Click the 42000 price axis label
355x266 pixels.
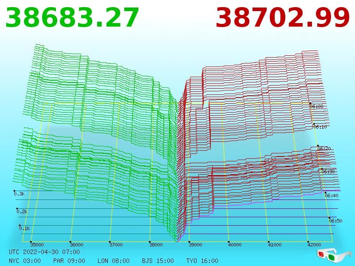click(314, 245)
